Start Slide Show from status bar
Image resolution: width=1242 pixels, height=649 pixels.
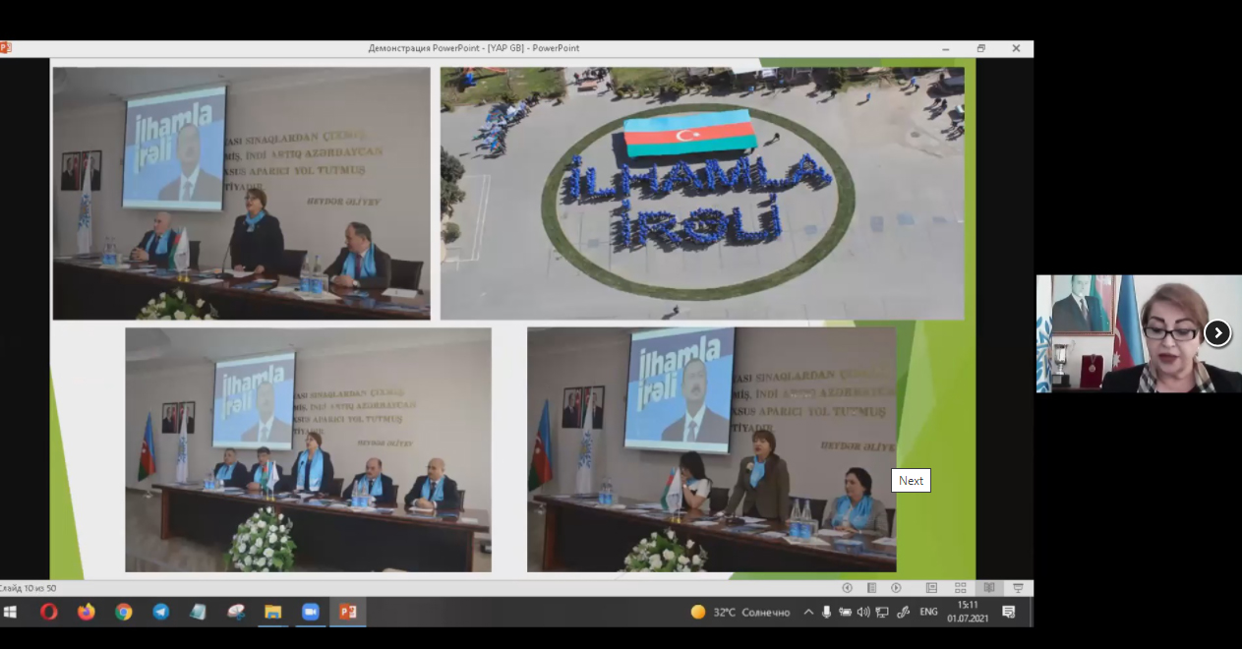tap(1018, 588)
